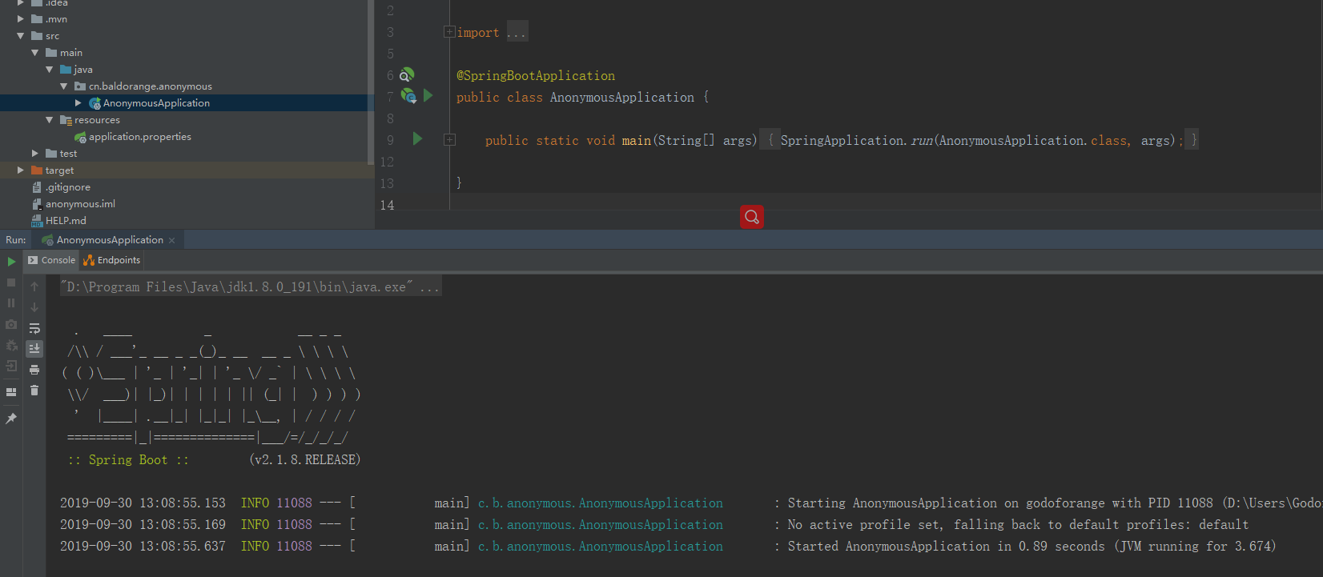Image resolution: width=1323 pixels, height=577 pixels.
Task: Run the main method from the line 9 gutter arrow
Action: pos(417,139)
